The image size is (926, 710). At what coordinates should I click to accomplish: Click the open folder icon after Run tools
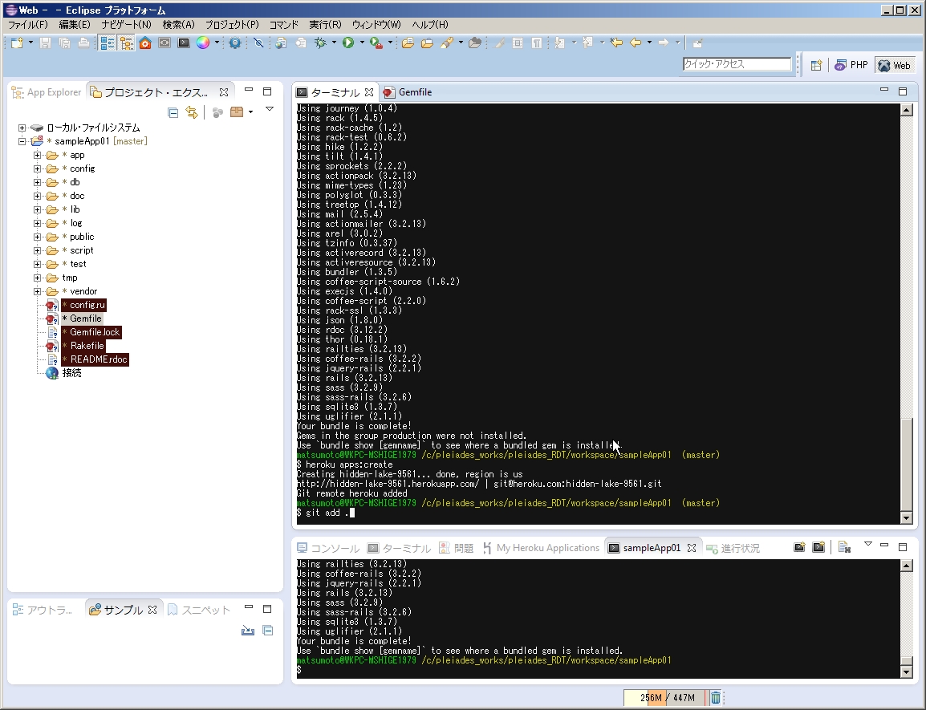click(x=408, y=43)
